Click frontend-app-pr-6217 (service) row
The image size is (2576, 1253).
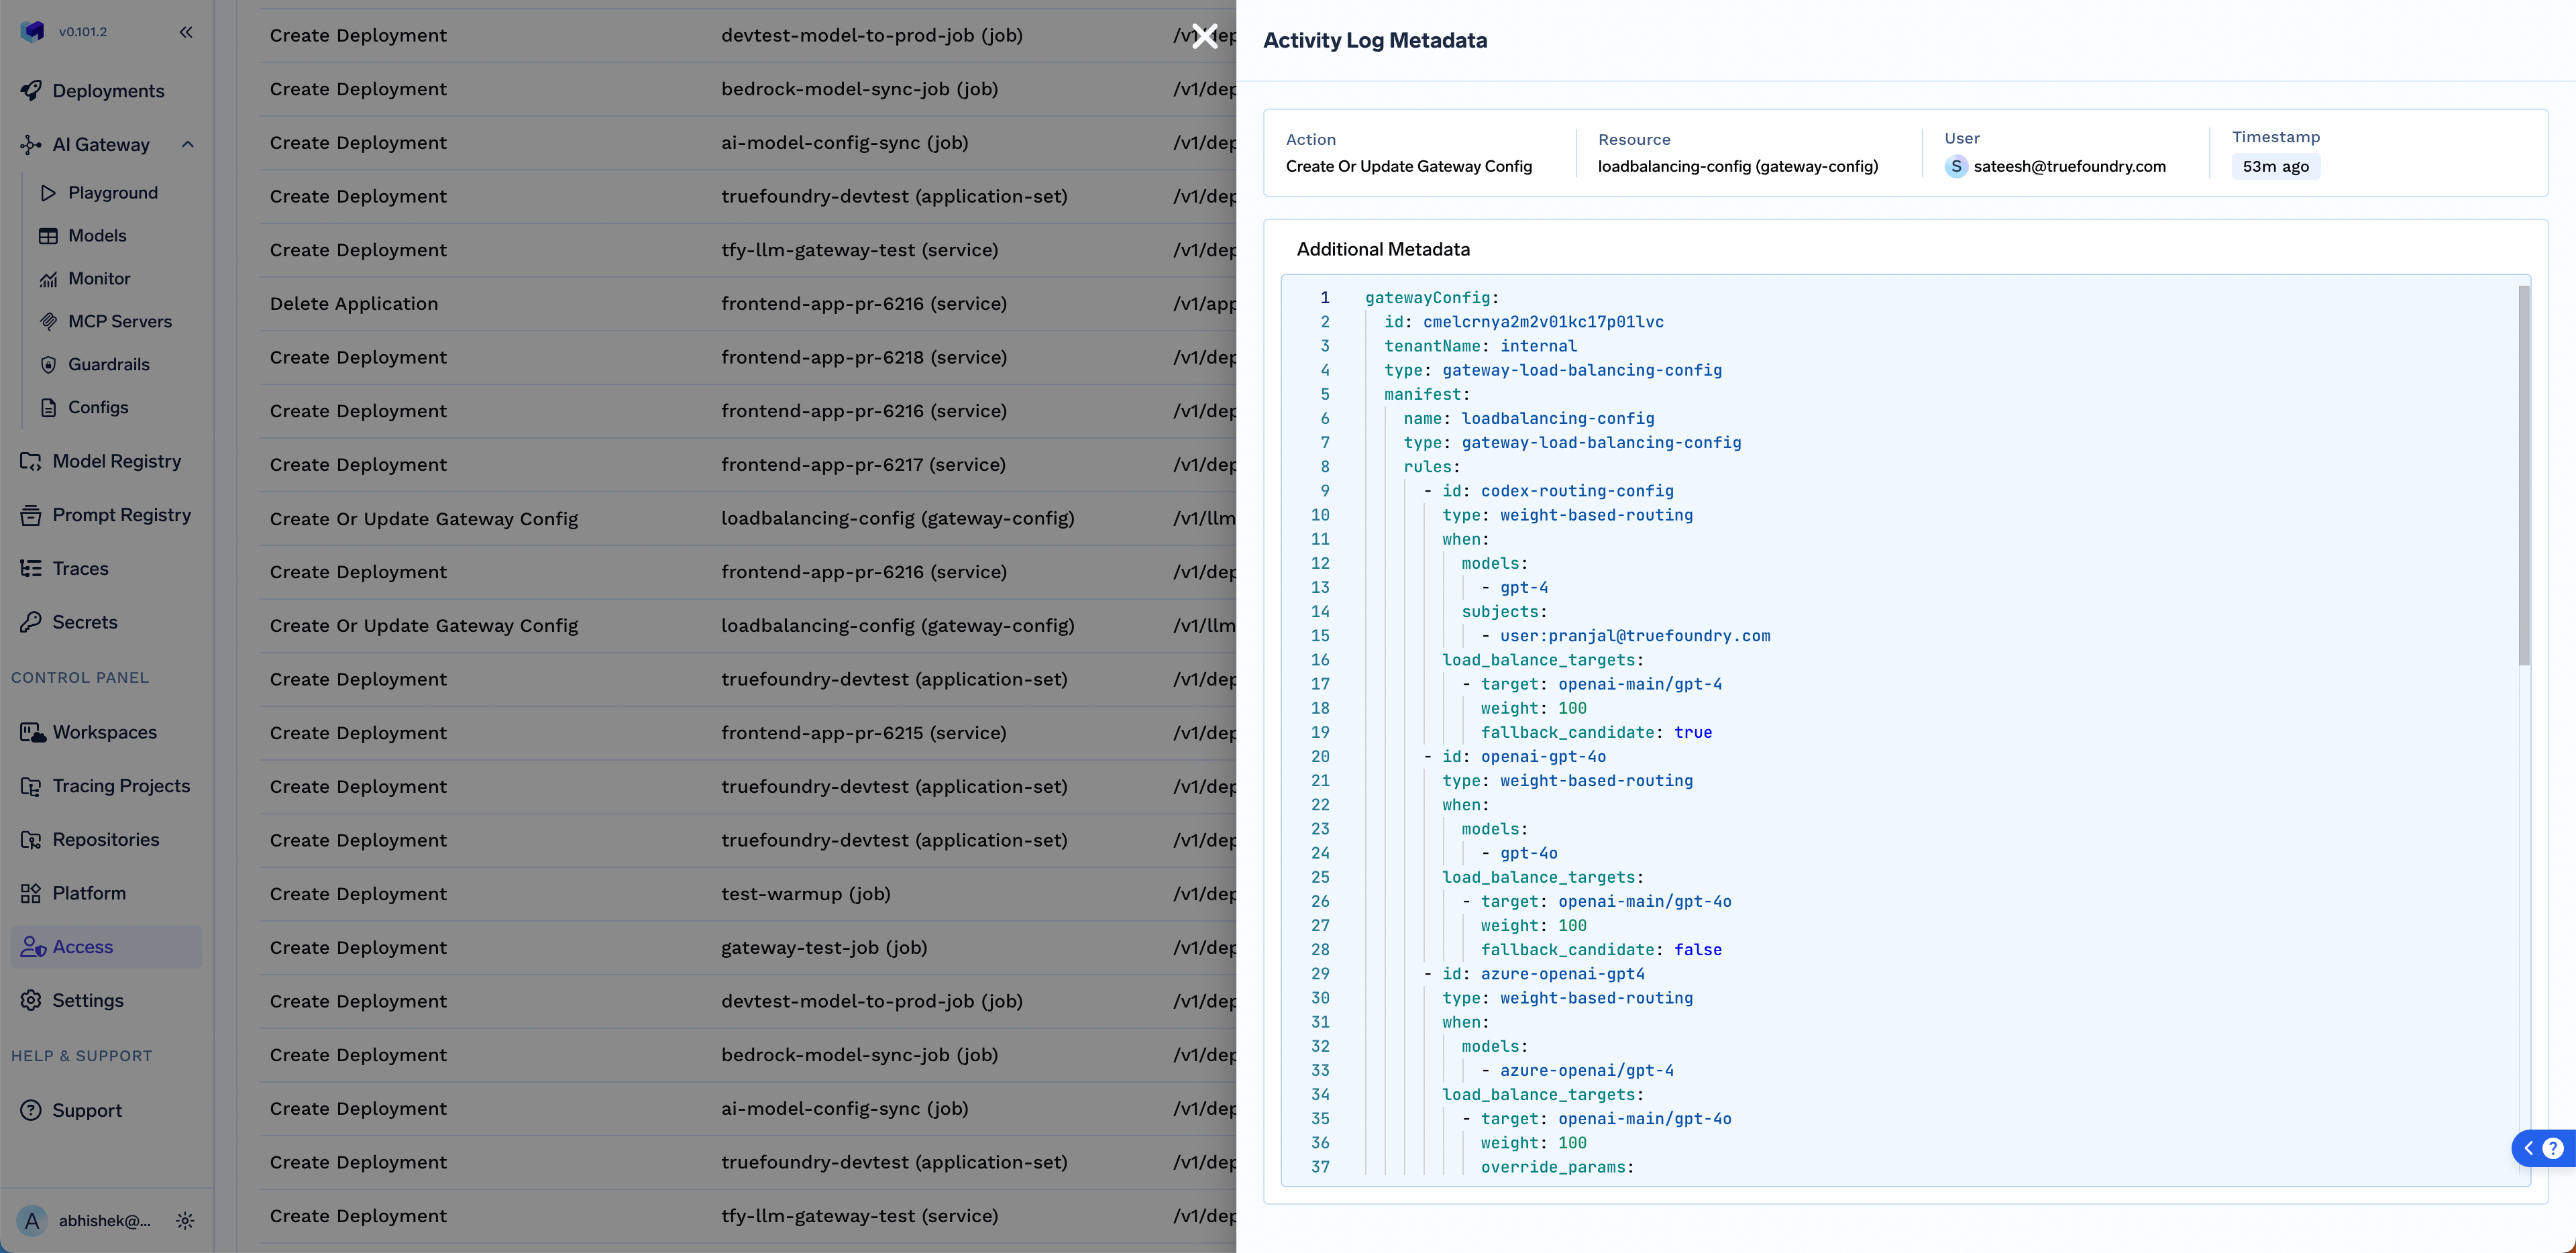tap(747, 465)
